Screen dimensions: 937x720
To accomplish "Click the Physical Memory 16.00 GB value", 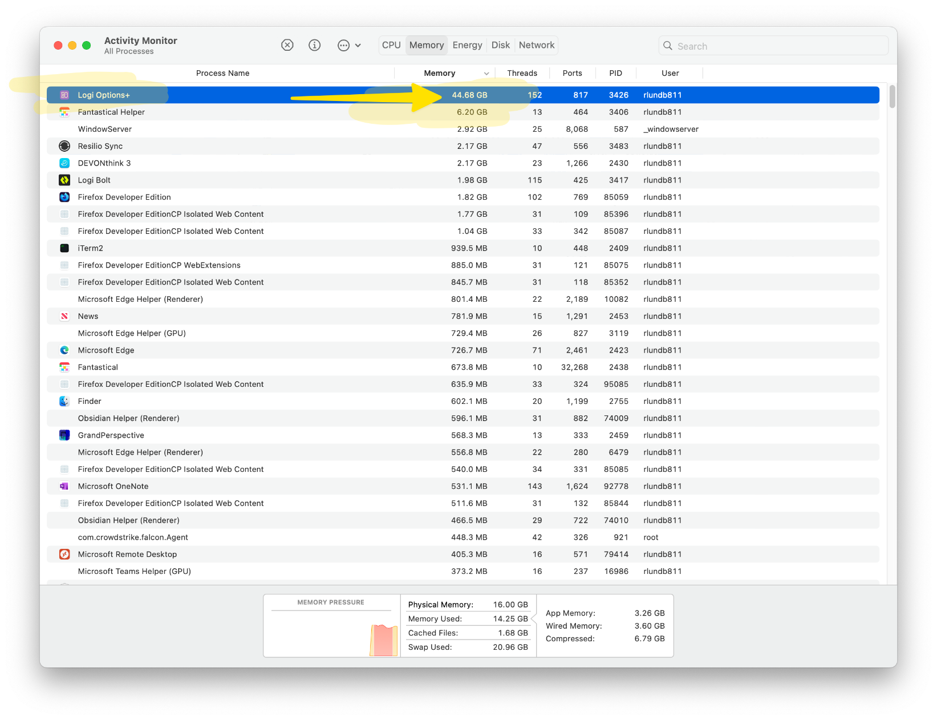I will (x=510, y=605).
